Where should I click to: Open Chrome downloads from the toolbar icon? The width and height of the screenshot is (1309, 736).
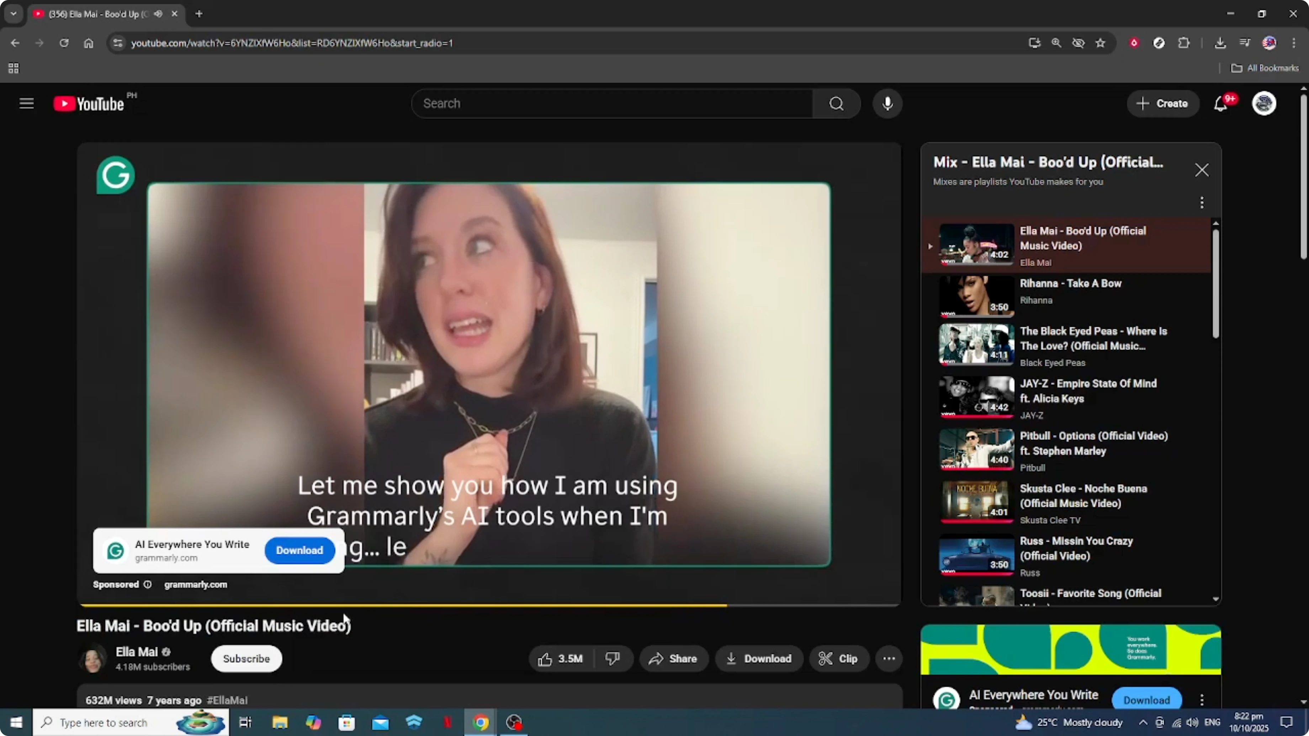(1220, 43)
